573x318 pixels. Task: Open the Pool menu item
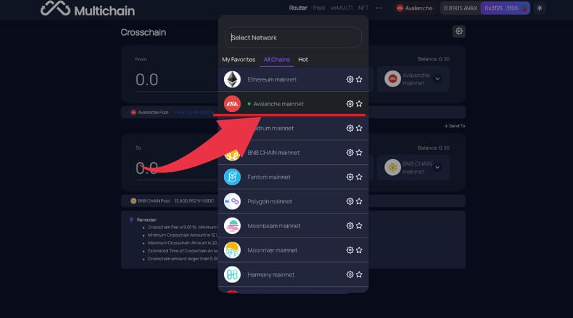coord(319,8)
